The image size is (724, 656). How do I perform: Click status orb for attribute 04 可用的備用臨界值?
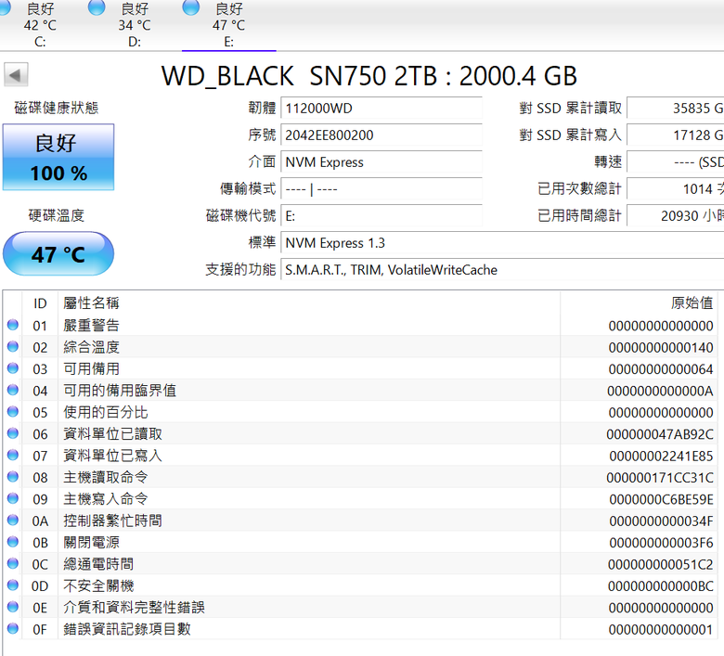coord(13,390)
